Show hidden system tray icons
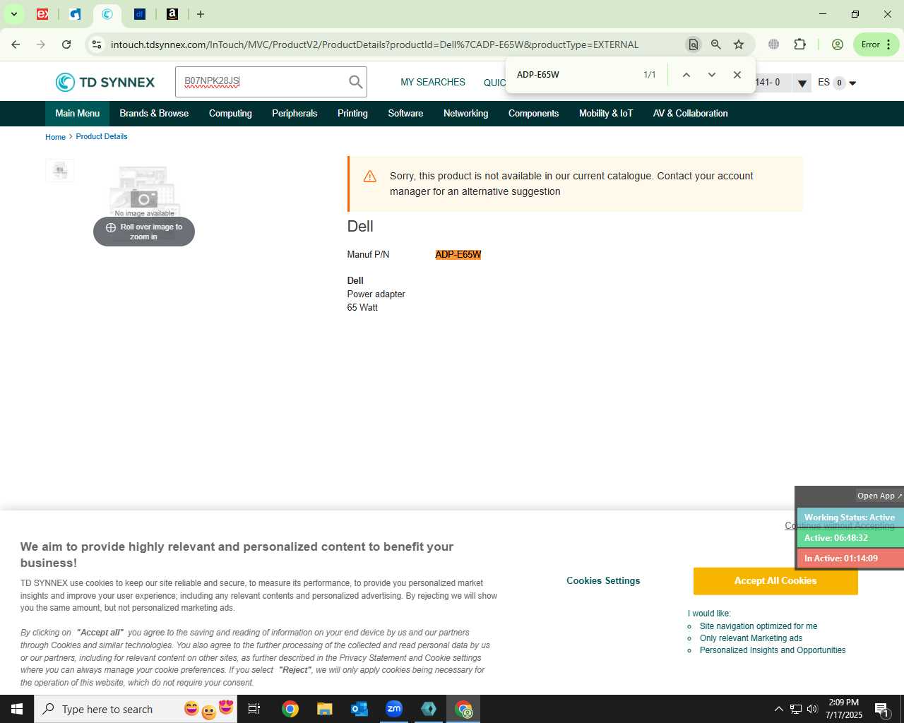Image resolution: width=904 pixels, height=723 pixels. pyautogui.click(x=778, y=709)
